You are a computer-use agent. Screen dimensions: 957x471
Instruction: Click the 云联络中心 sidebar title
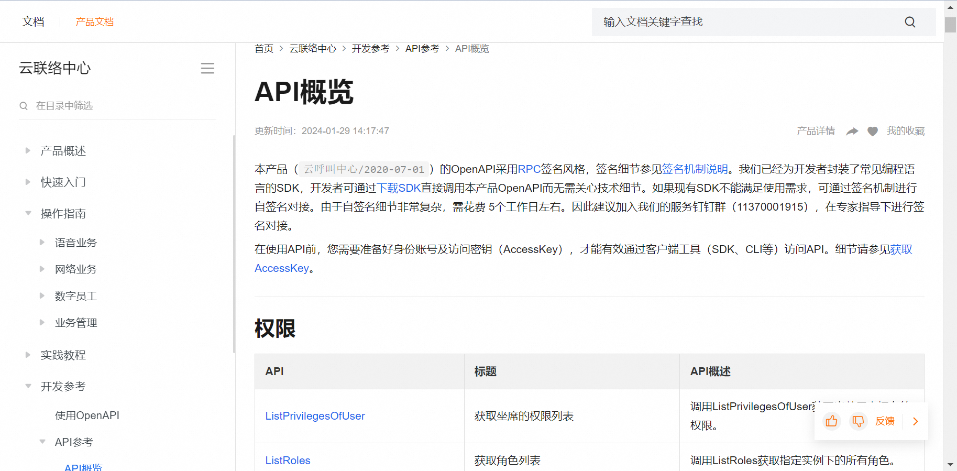pos(55,68)
